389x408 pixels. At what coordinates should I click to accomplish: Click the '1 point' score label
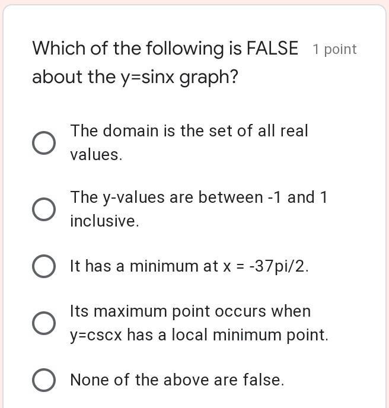pyautogui.click(x=334, y=49)
